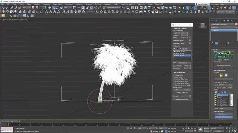Click the Y axis constraint button
The width and height of the screenshot is (238, 133).
[183, 8]
